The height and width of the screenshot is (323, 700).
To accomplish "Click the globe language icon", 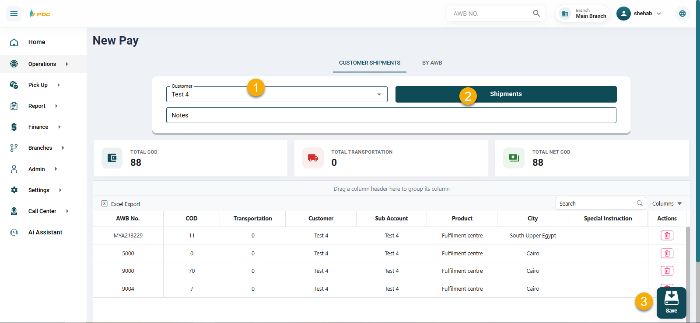I will click(682, 14).
